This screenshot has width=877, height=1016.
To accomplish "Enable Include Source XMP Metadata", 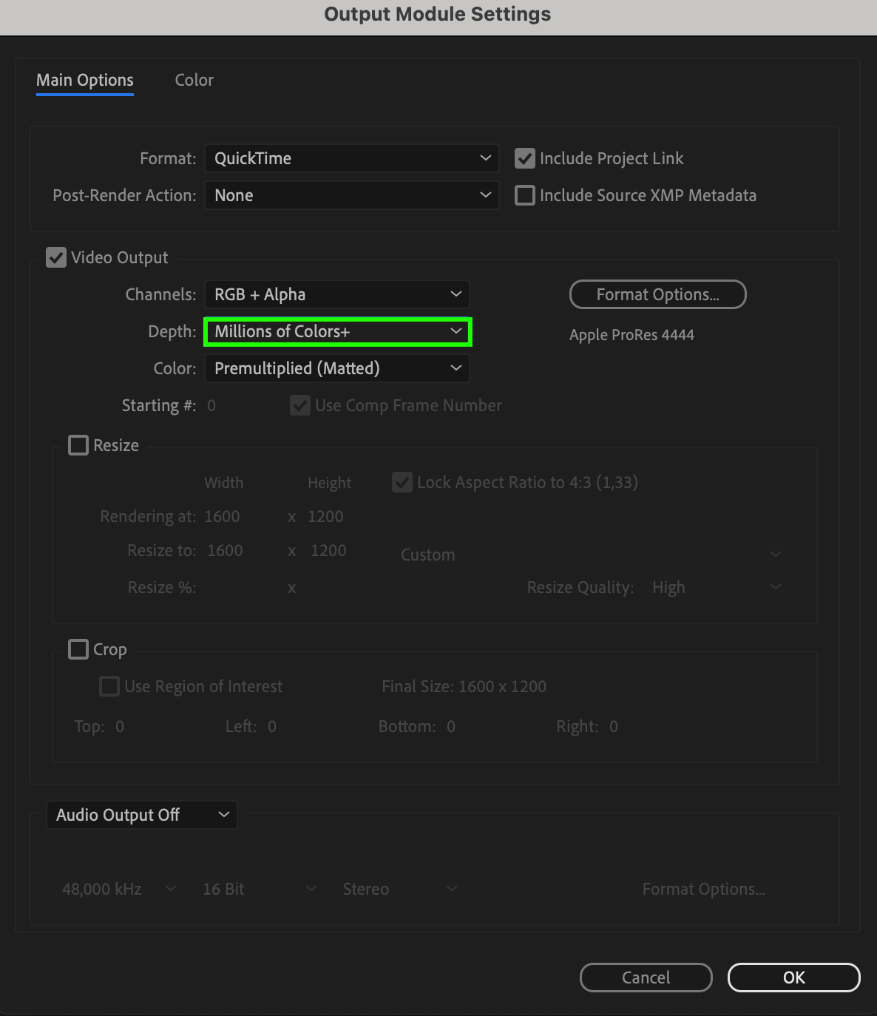I will pos(525,195).
